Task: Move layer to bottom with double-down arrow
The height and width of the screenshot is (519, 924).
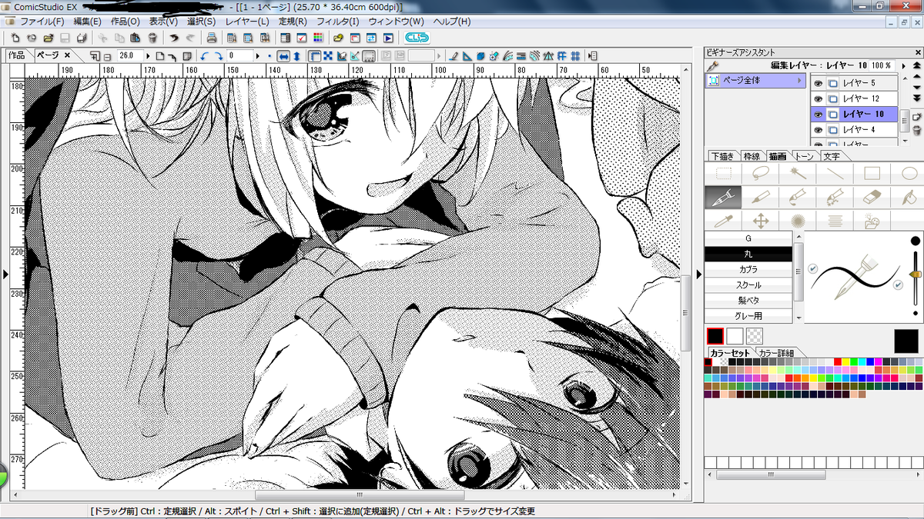Action: tap(916, 98)
